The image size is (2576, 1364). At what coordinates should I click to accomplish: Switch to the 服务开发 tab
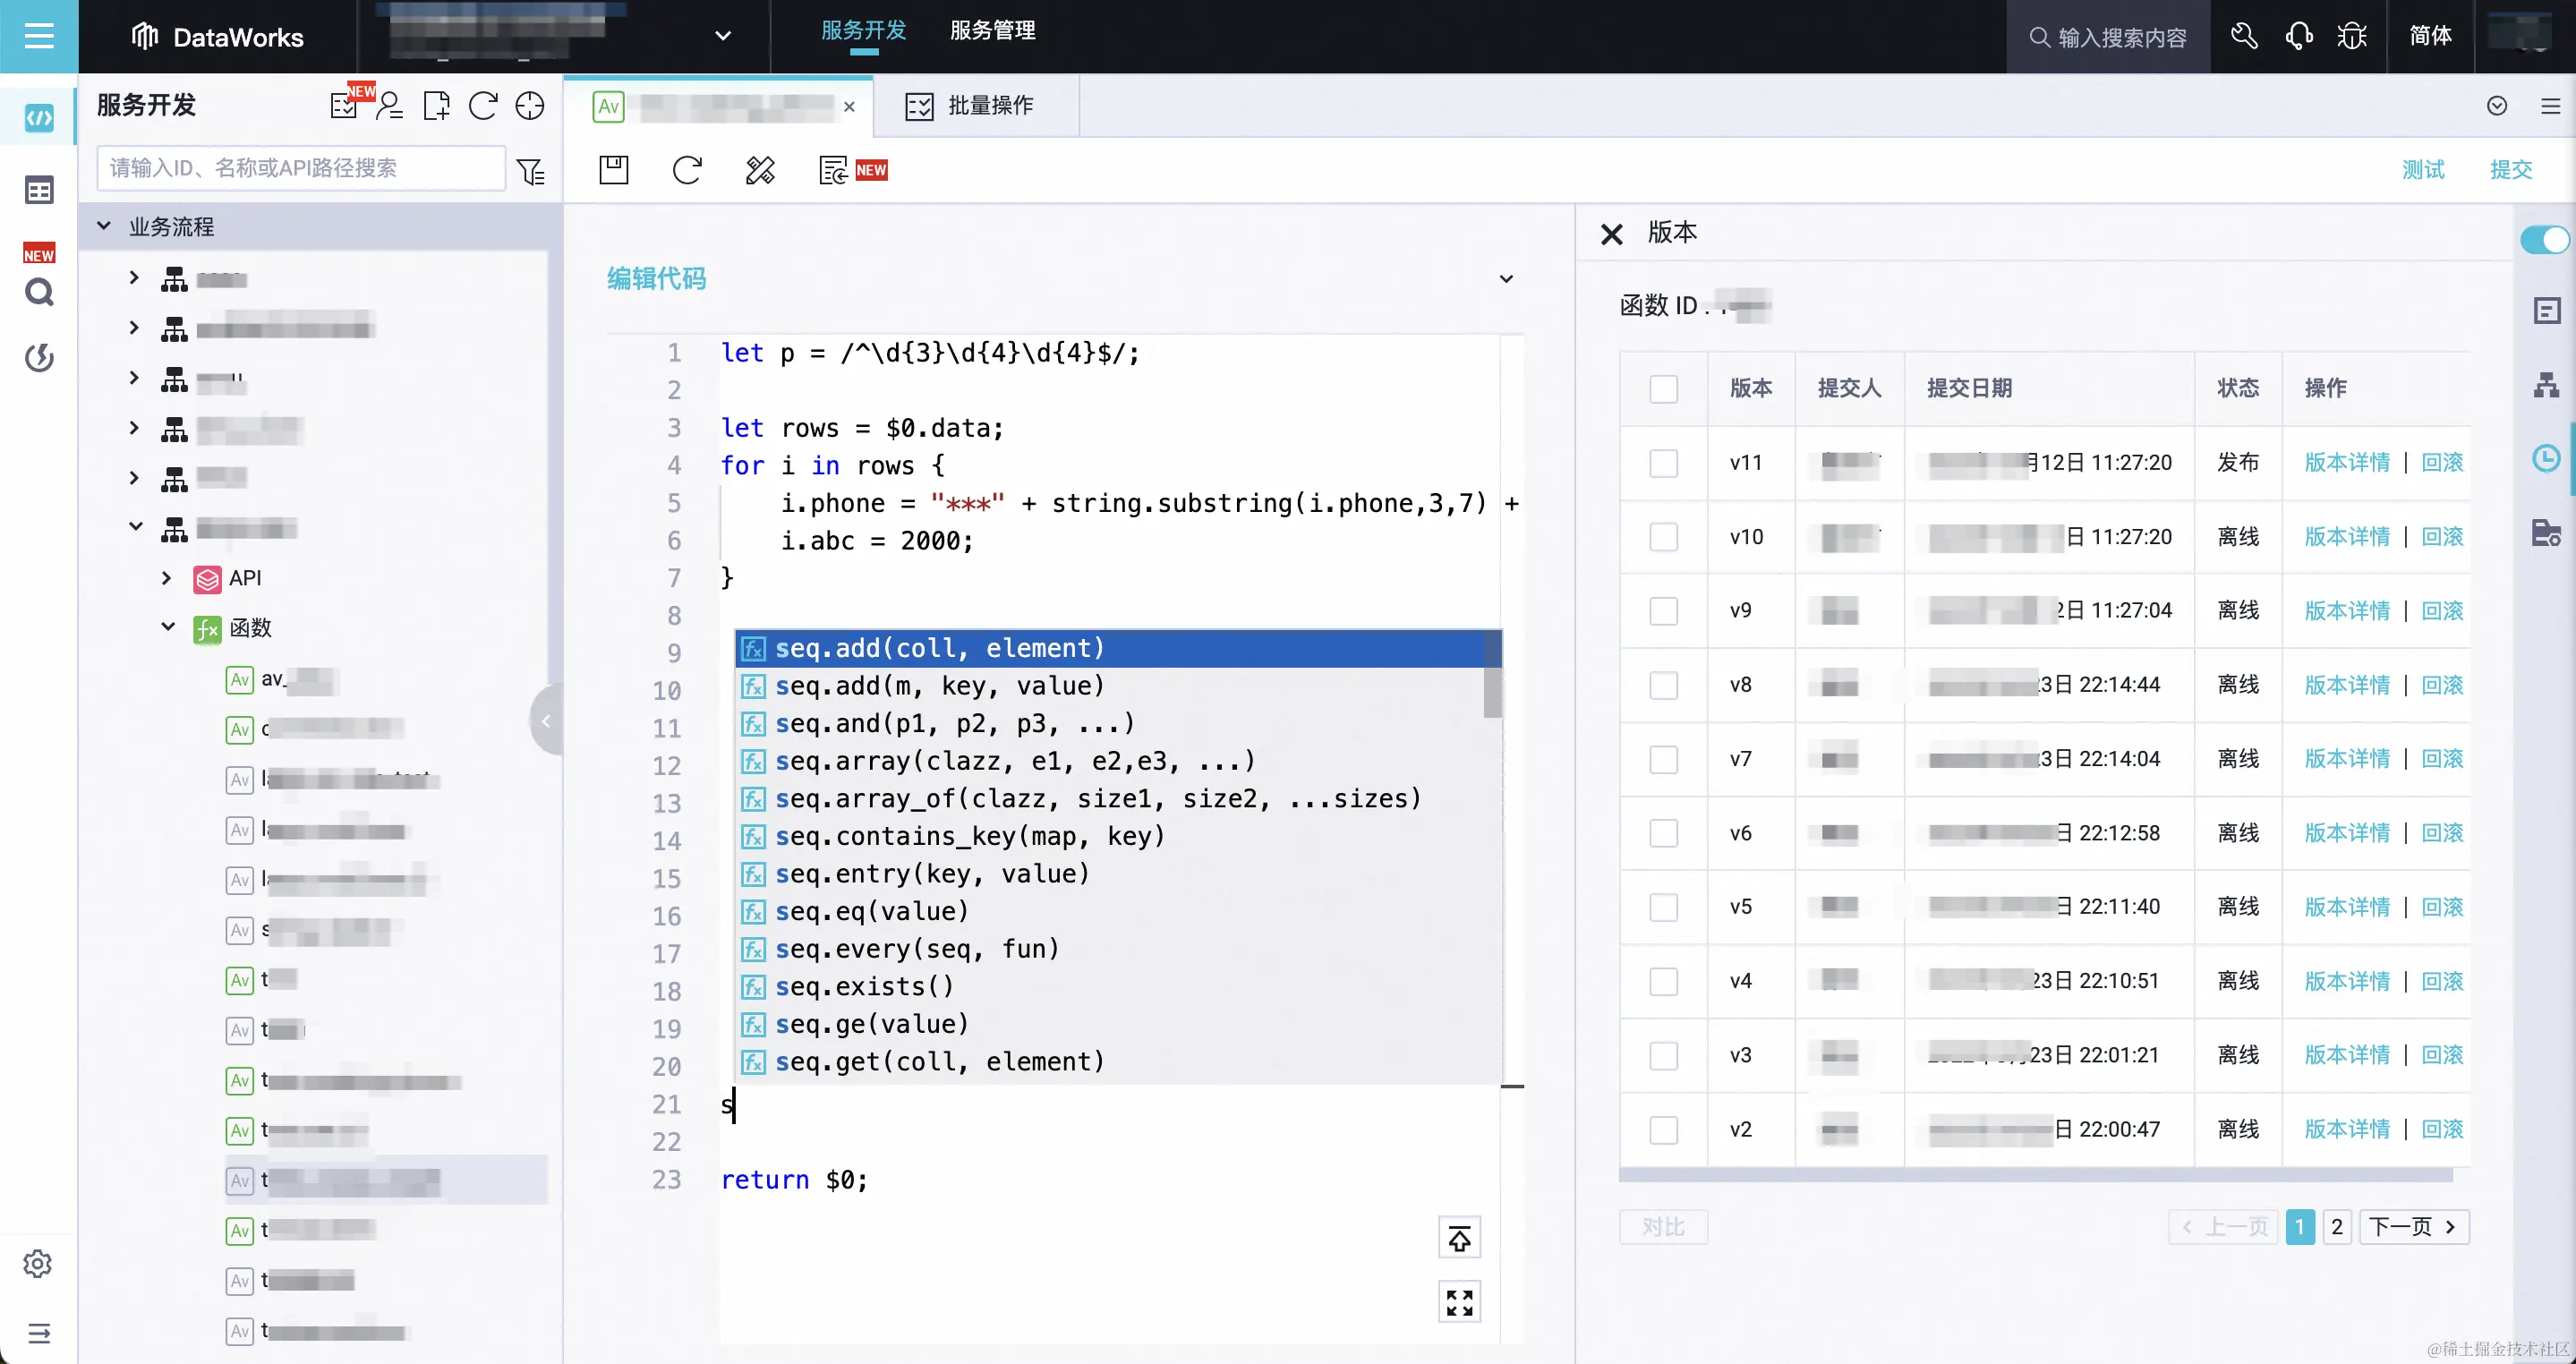coord(863,31)
